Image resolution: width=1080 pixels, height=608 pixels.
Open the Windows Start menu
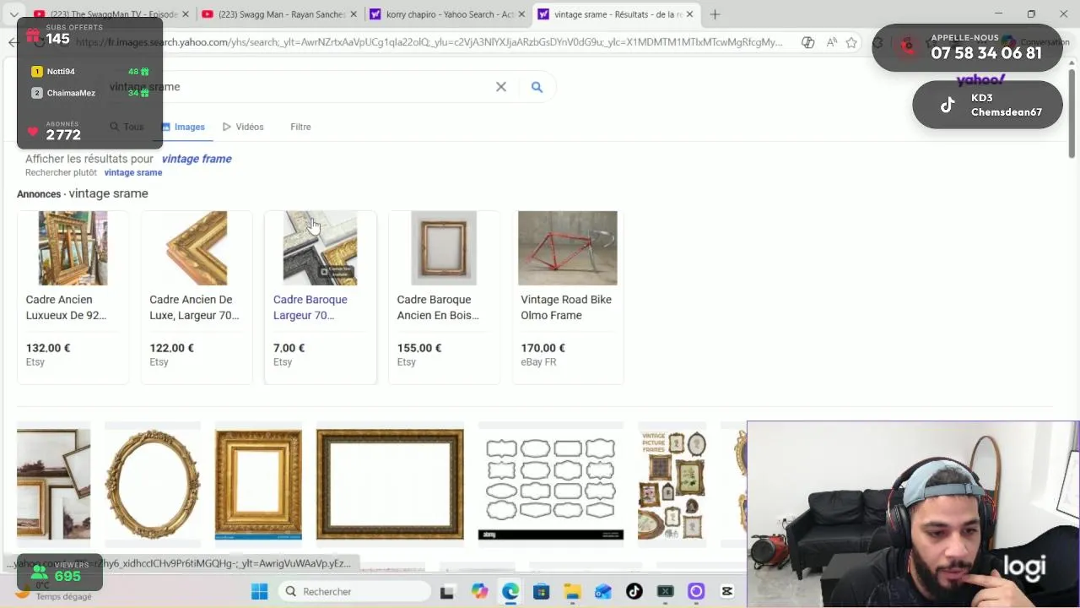click(x=260, y=591)
